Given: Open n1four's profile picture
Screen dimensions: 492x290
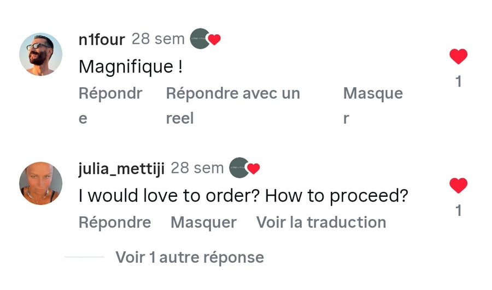Looking at the screenshot, I should click(41, 54).
